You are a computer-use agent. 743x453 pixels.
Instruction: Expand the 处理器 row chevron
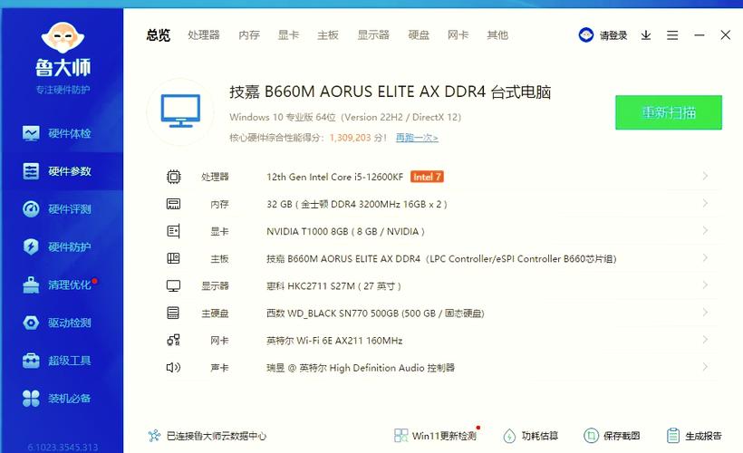click(x=705, y=176)
